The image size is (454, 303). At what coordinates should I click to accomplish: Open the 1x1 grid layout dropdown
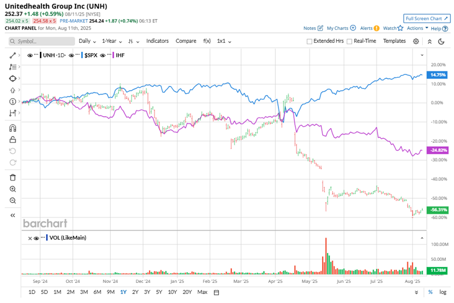coord(224,41)
